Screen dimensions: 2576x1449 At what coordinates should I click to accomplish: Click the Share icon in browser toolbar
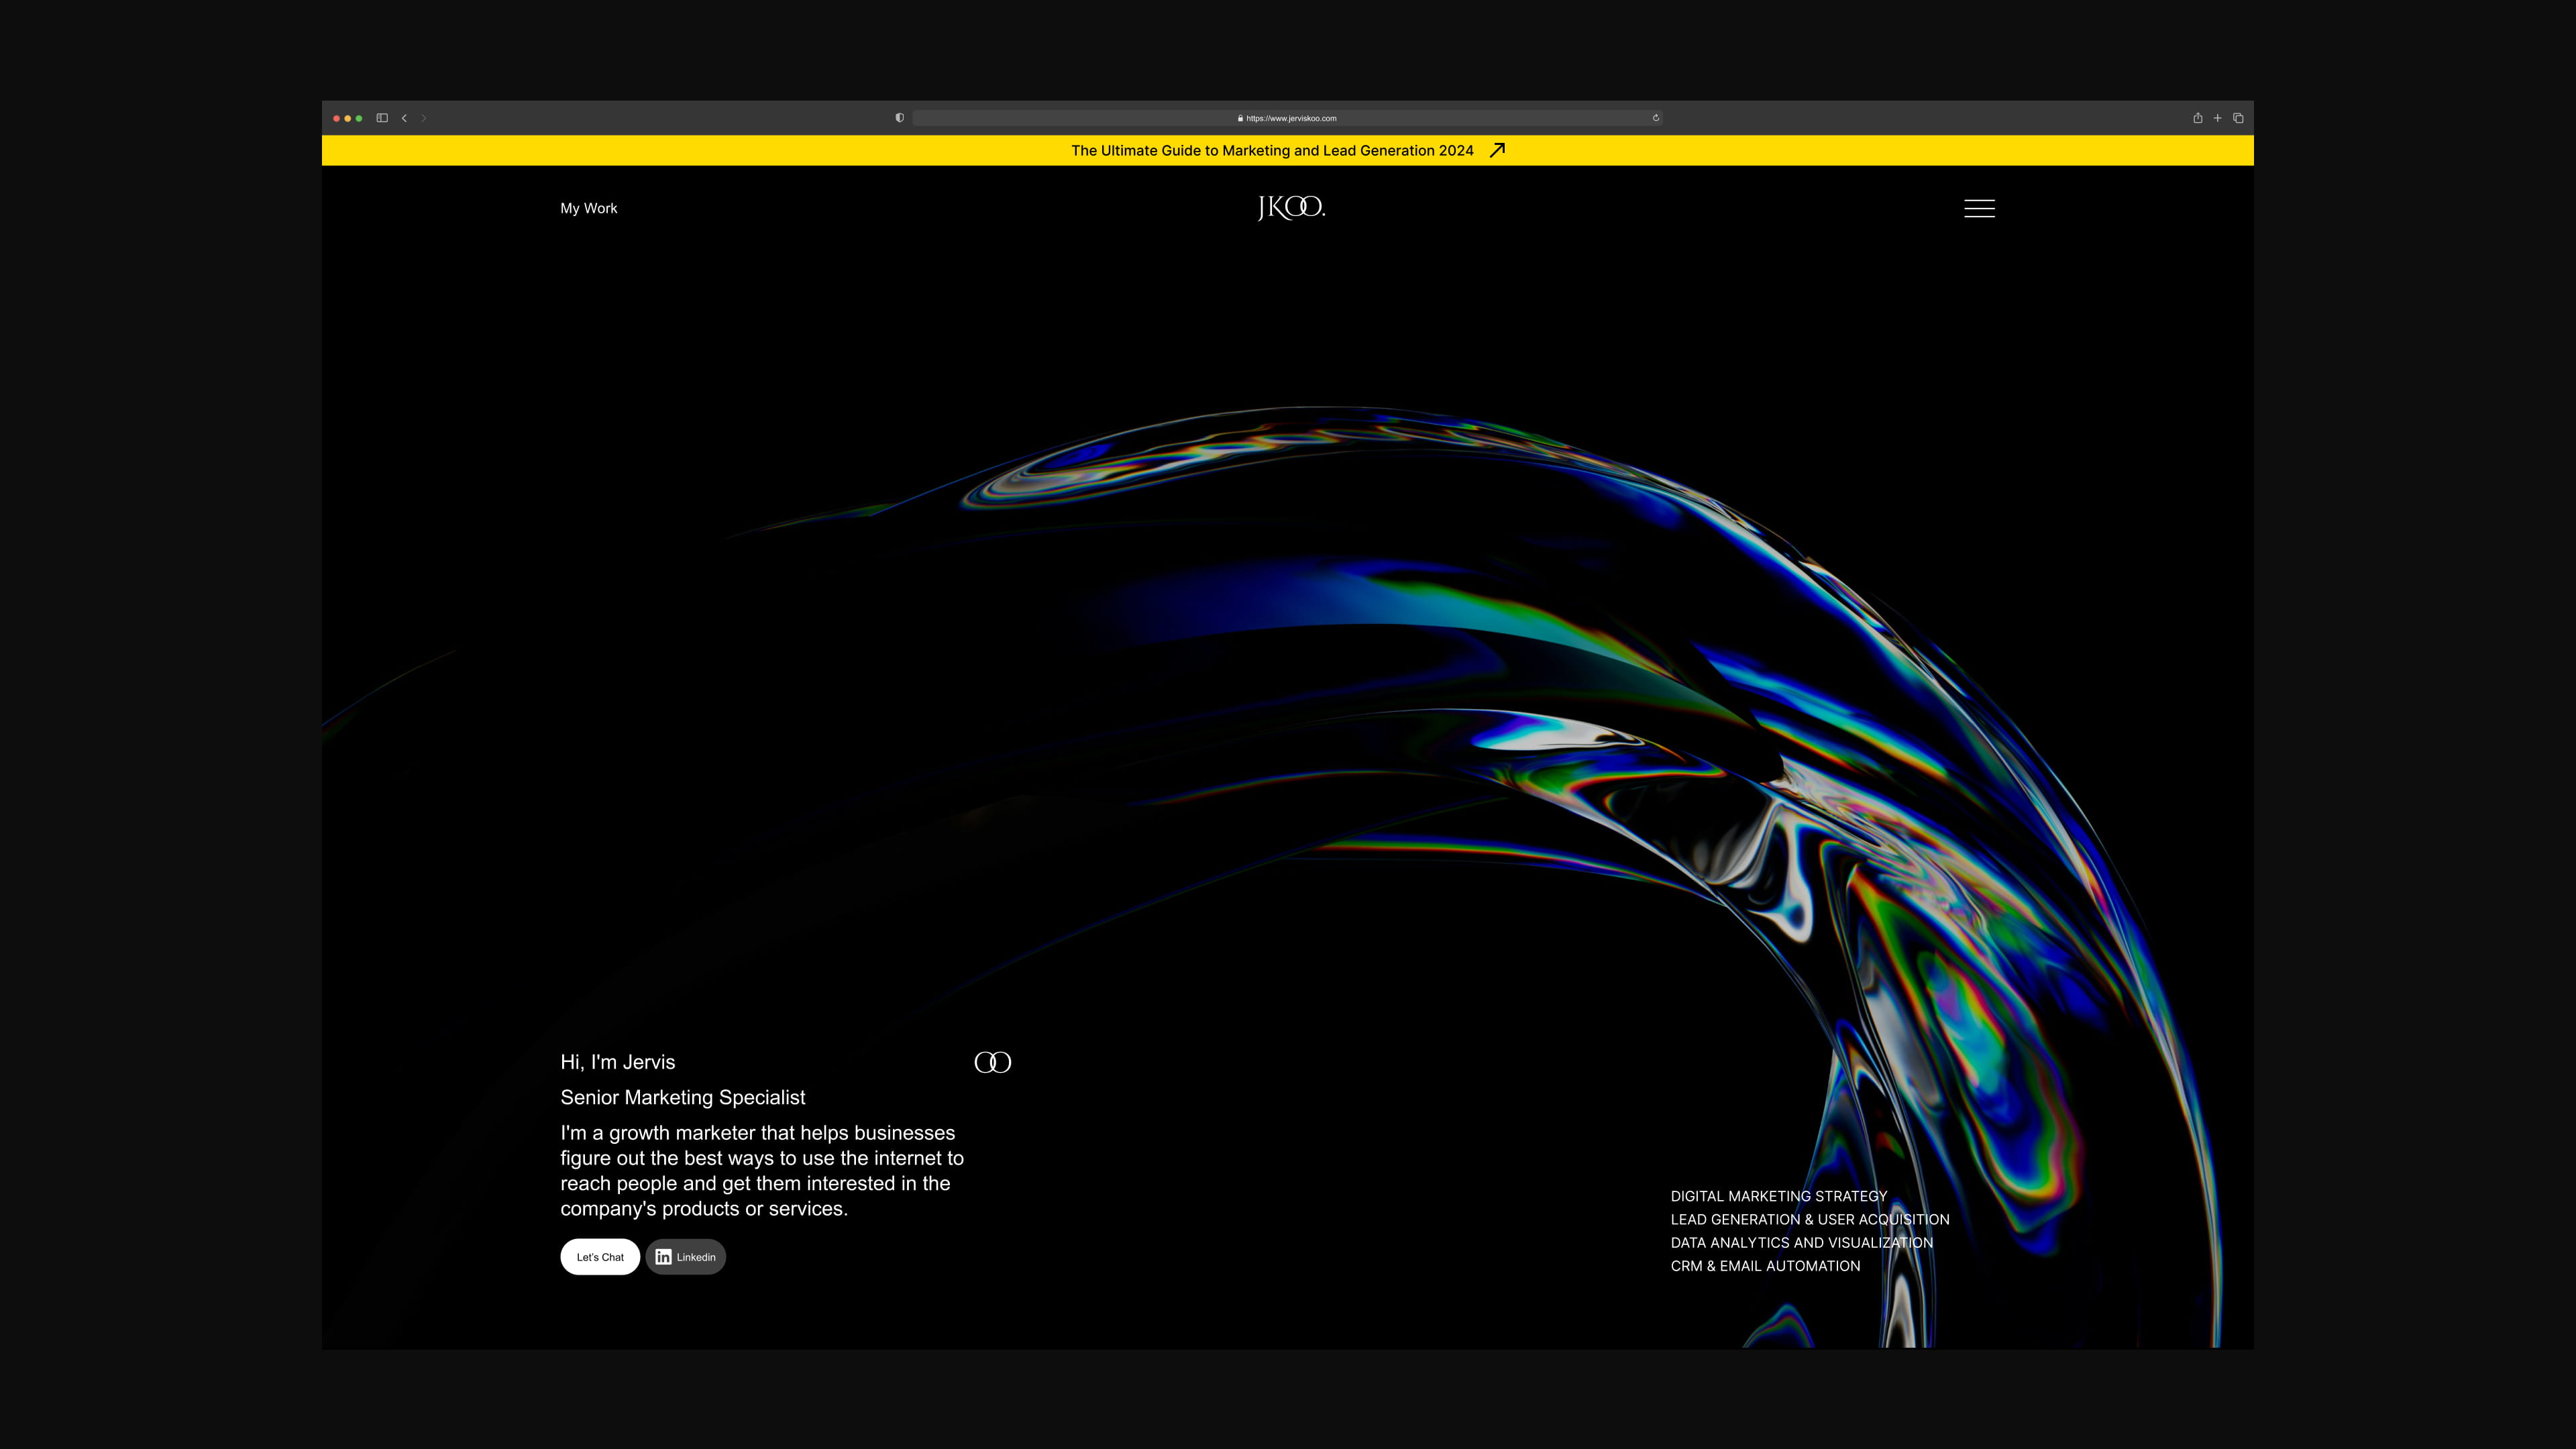(x=2197, y=118)
